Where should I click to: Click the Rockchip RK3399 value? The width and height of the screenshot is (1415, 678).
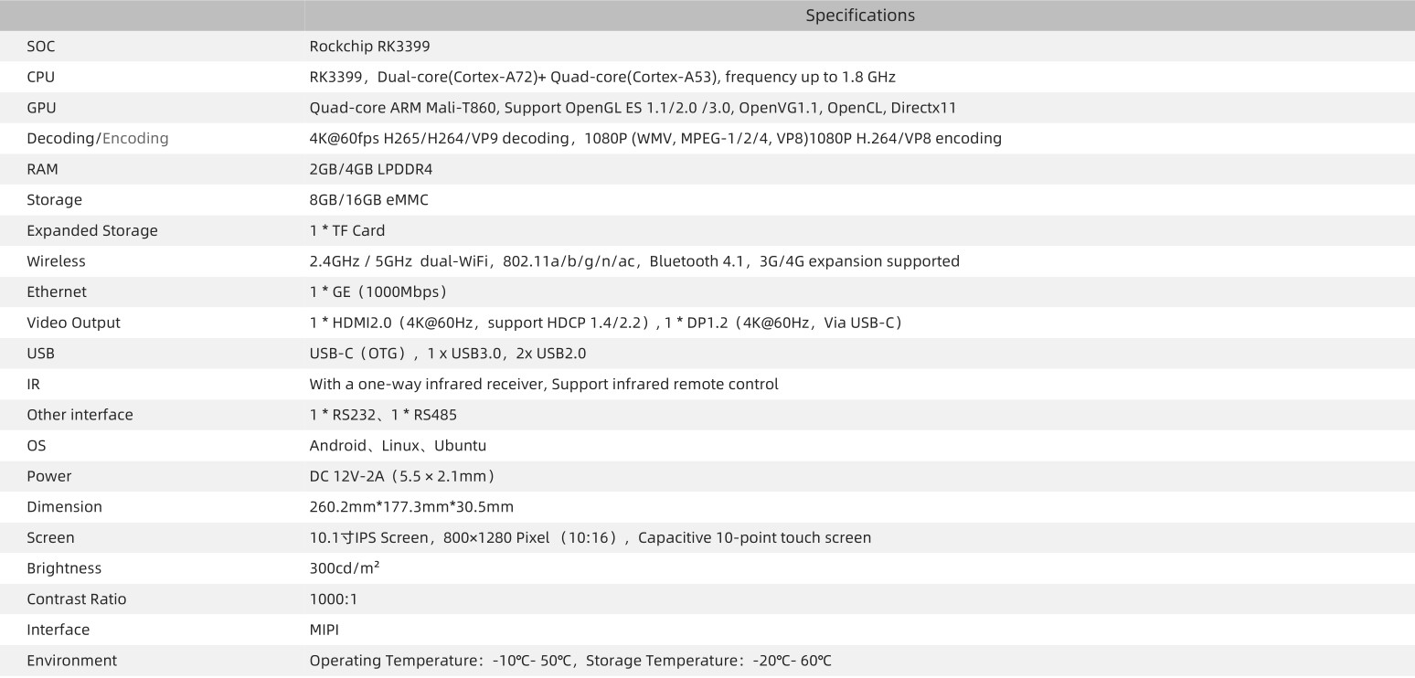369,47
